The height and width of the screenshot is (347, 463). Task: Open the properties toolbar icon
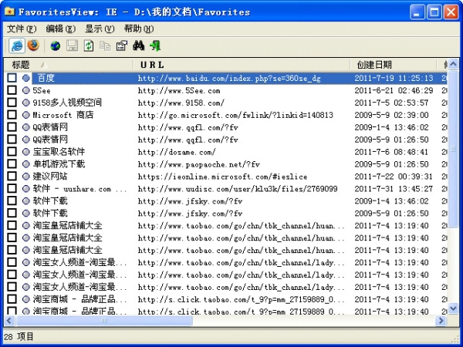122,45
